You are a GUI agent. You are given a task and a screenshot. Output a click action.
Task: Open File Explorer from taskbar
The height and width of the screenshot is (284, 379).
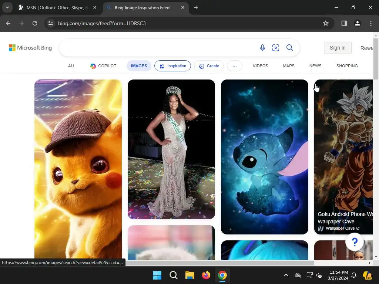coord(190,275)
